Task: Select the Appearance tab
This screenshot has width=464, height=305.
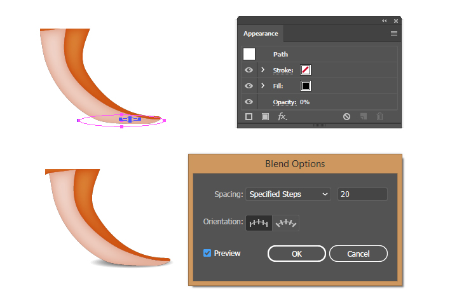Action: click(261, 34)
